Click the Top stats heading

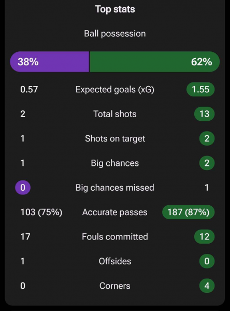point(115,9)
